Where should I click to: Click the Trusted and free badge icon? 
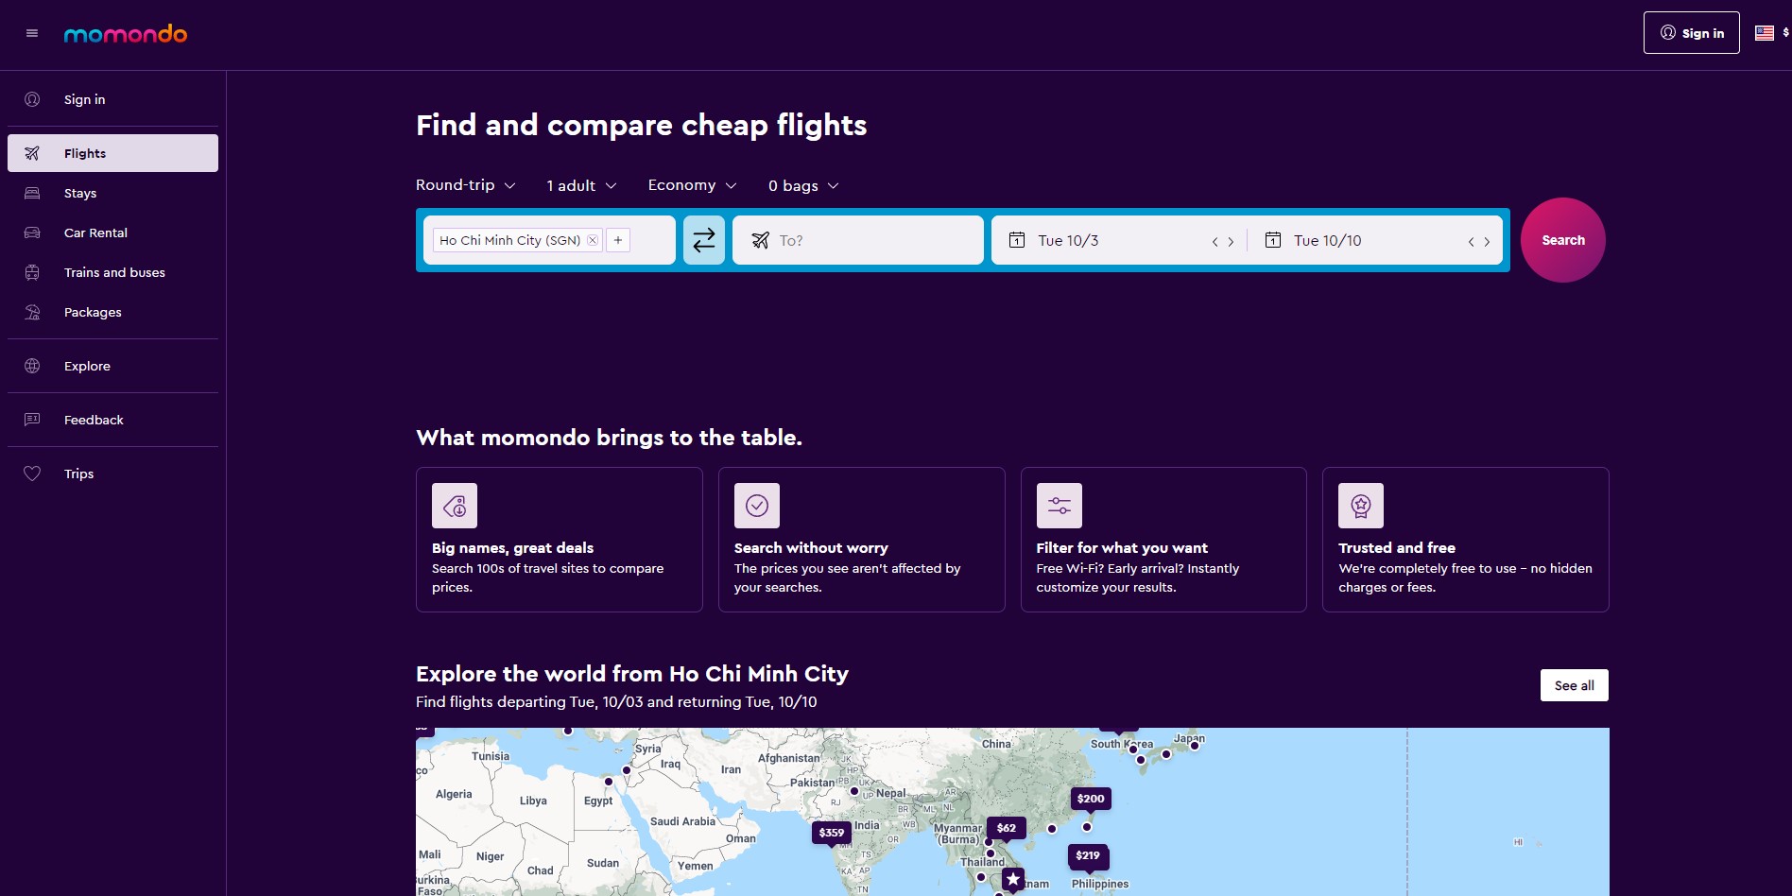pyautogui.click(x=1361, y=506)
